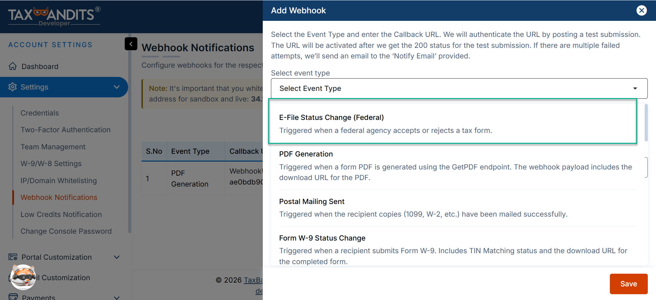Open the raccoon mascot chat widget
656x300 pixels.
[x=23, y=277]
